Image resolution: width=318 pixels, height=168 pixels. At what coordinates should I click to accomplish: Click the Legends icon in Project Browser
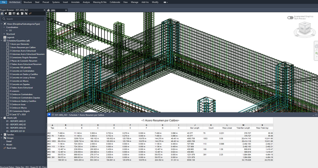(x=5, y=37)
